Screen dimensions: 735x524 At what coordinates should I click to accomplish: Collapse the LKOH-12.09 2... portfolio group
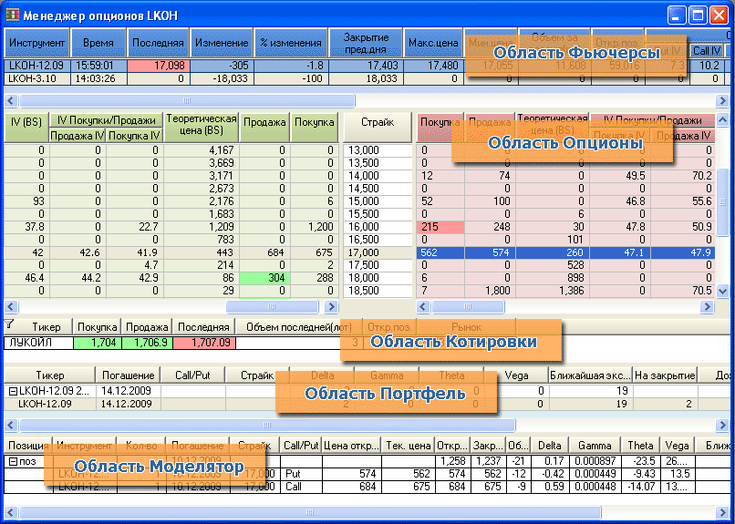(x=13, y=392)
